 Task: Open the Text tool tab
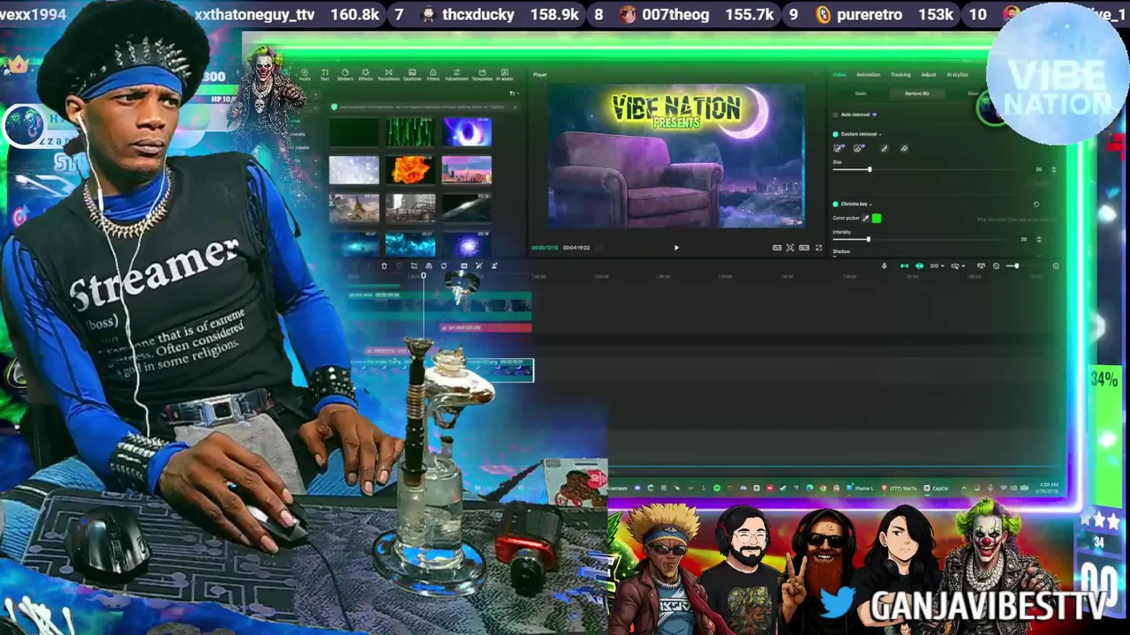(x=325, y=74)
